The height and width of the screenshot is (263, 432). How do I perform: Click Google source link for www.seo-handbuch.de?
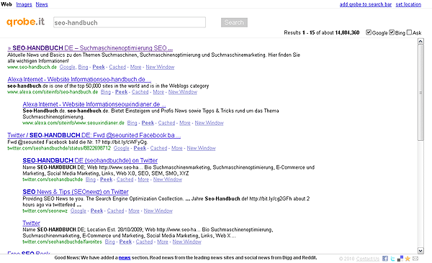[68, 67]
